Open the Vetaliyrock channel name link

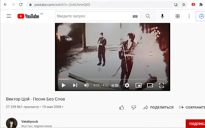pos(30,122)
